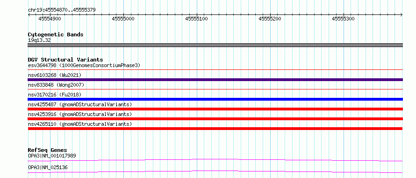Open variant nsv833848 (Wong2007) label
Screen dimensions: 416x178
pos(56,85)
